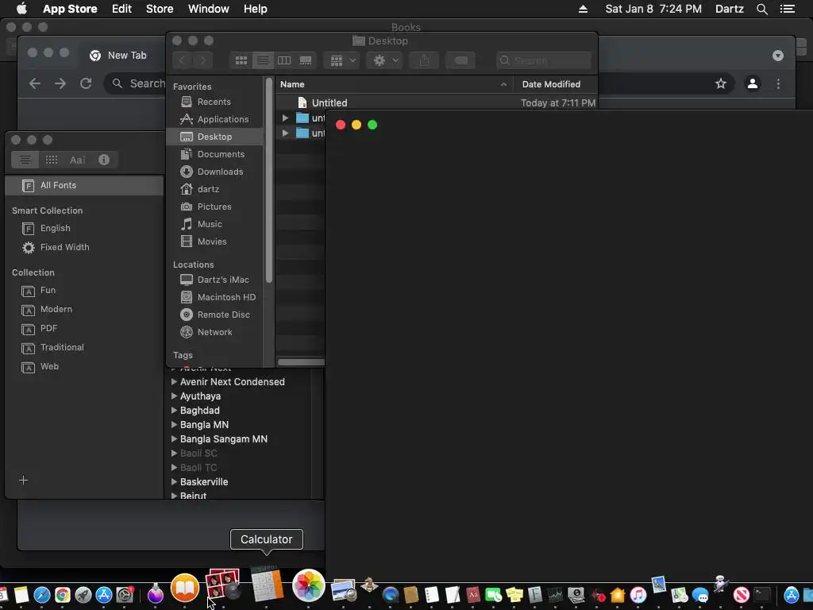Image resolution: width=813 pixels, height=610 pixels.
Task: Select Macintosh HD under Locations
Action: click(214, 297)
